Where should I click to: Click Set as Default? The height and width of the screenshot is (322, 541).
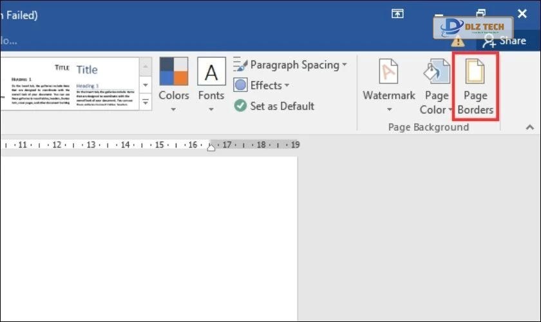[x=274, y=106]
